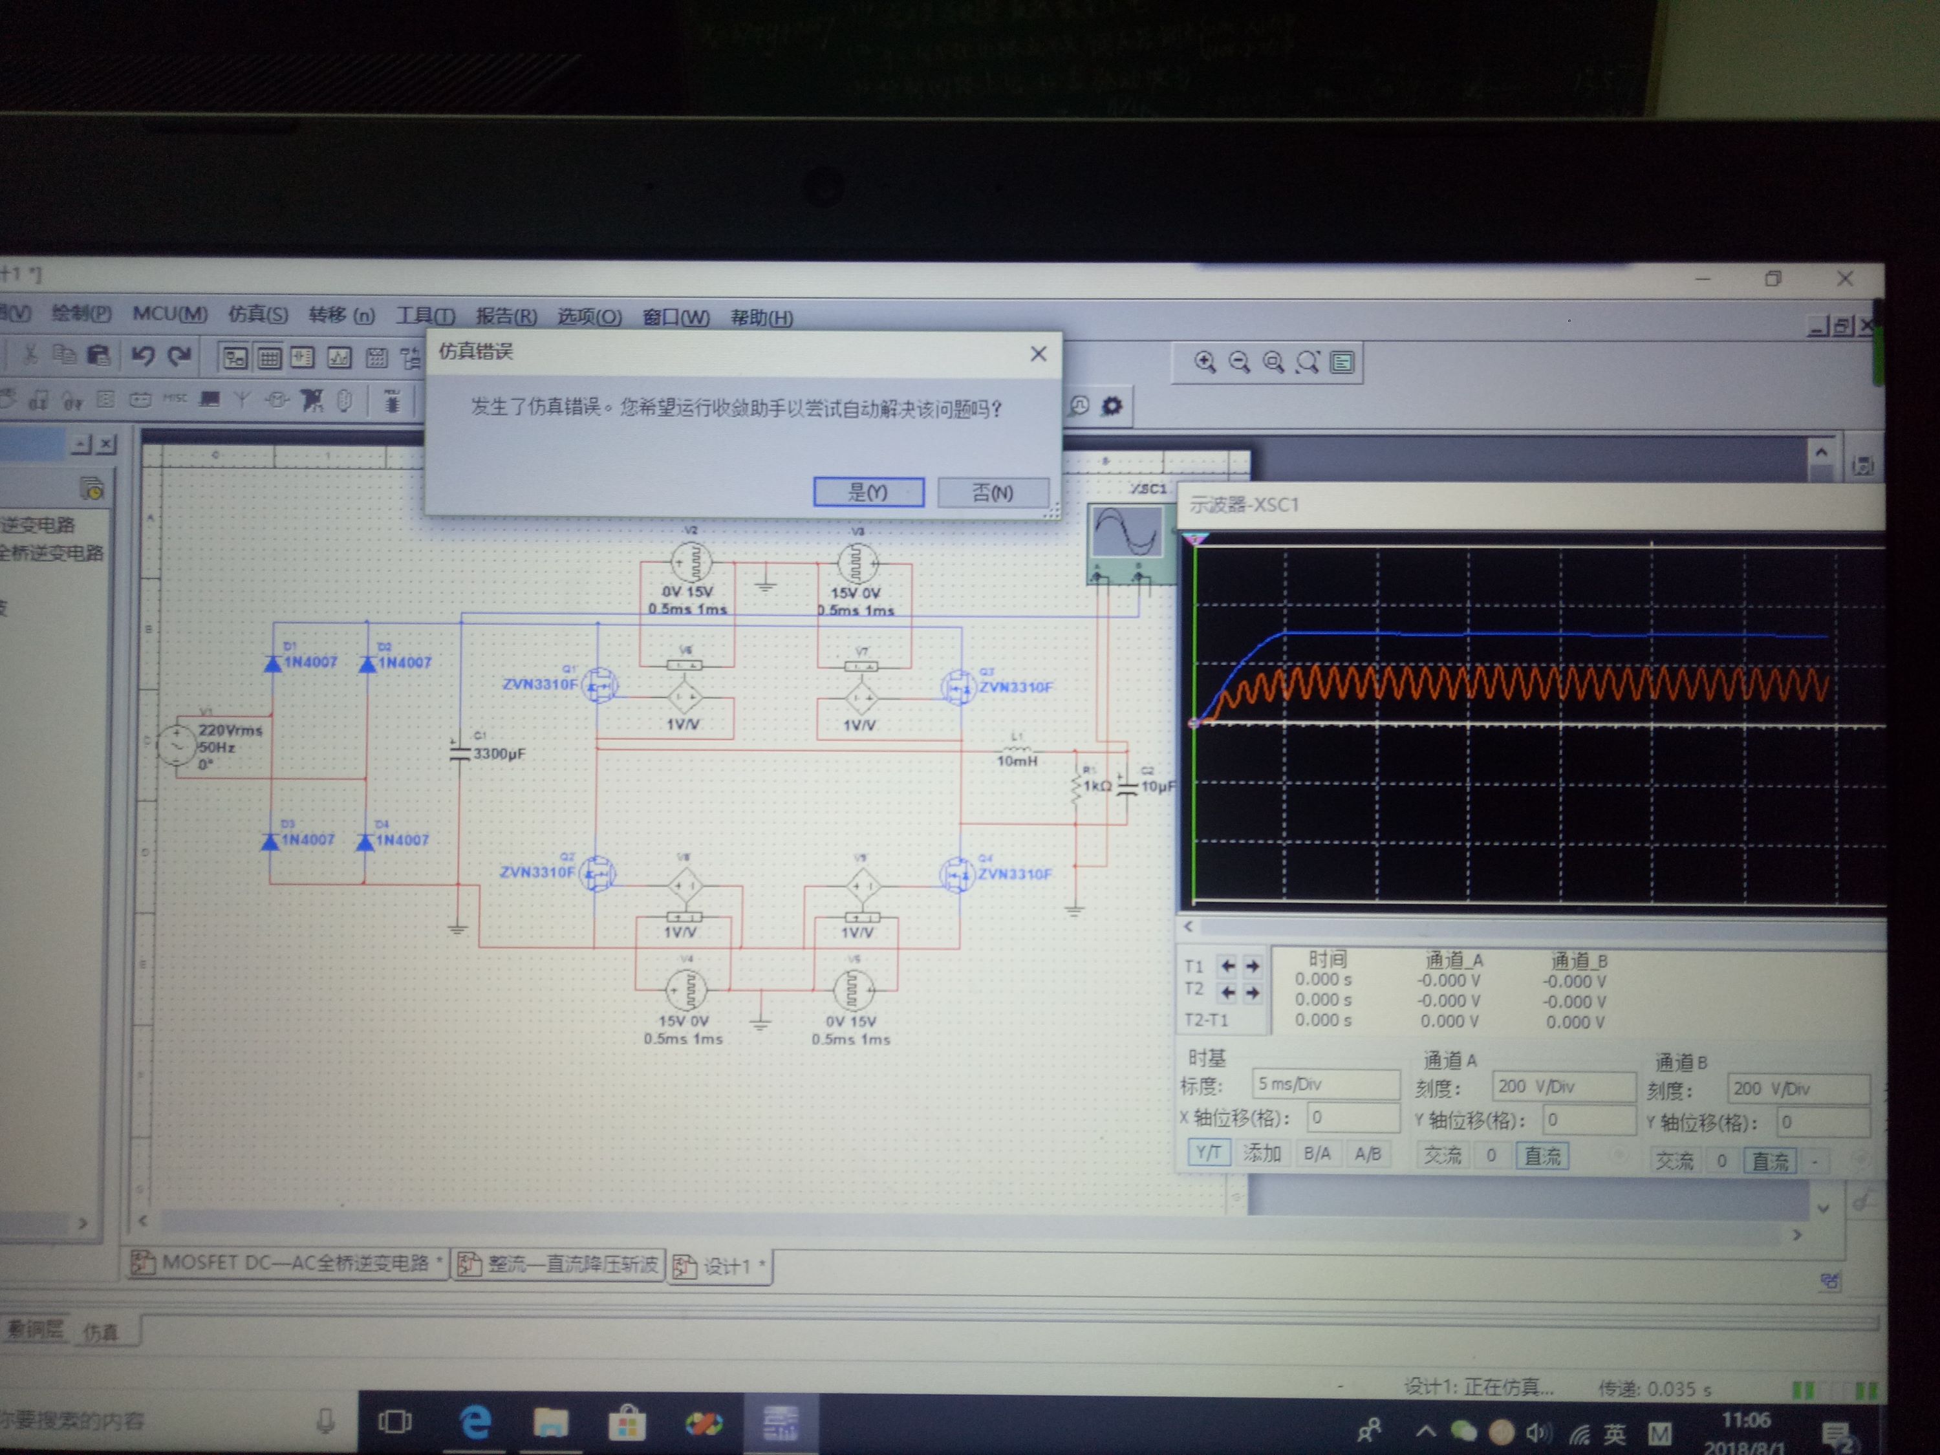Move cursor T1 right with arrow
Screen dimensions: 1940x1455
[1253, 965]
